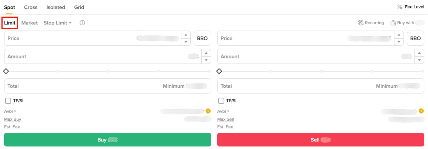Screen dimensions: 428x149
Task: Increase buy price with up arrow
Action: [x=186, y=35]
